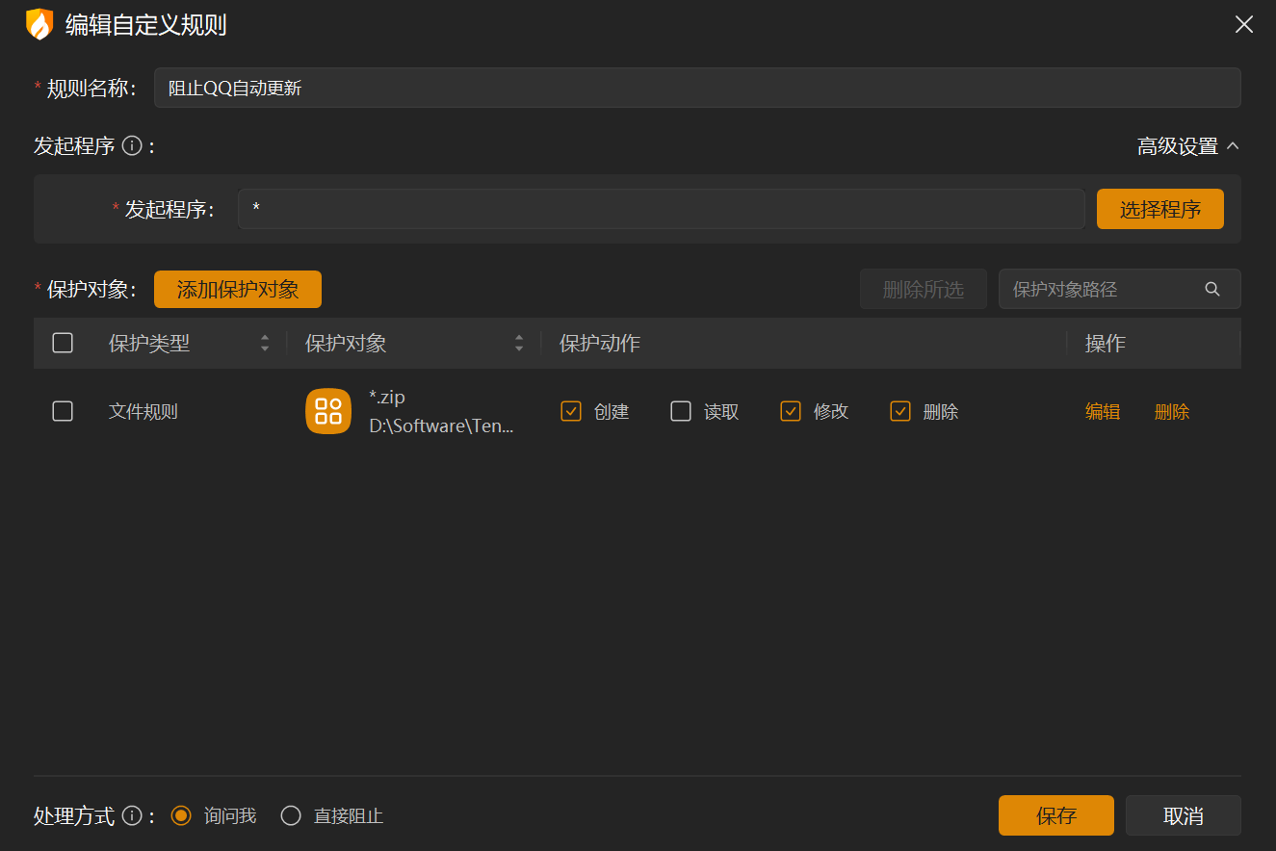The width and height of the screenshot is (1276, 851).
Task: Sort by 保护类型 column arrows
Action: coord(265,344)
